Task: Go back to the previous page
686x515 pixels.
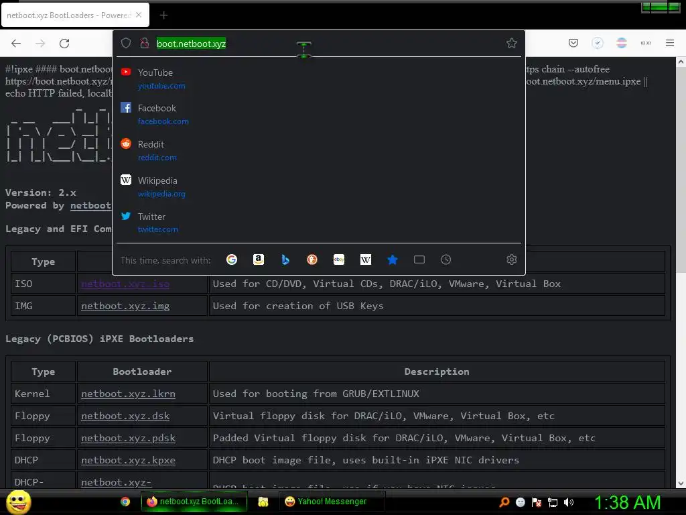Action: point(16,44)
